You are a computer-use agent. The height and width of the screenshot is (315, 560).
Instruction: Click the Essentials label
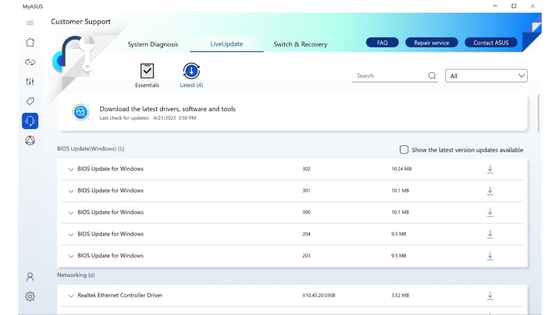pos(147,85)
